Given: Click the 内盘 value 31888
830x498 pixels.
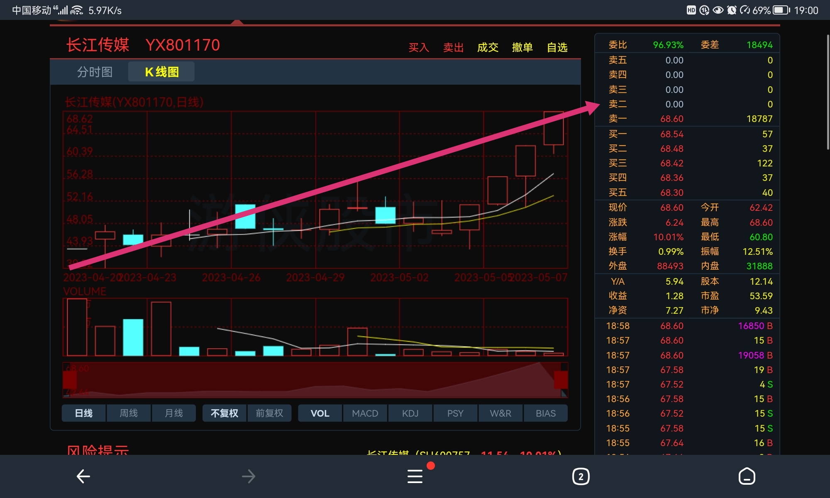Looking at the screenshot, I should (759, 266).
